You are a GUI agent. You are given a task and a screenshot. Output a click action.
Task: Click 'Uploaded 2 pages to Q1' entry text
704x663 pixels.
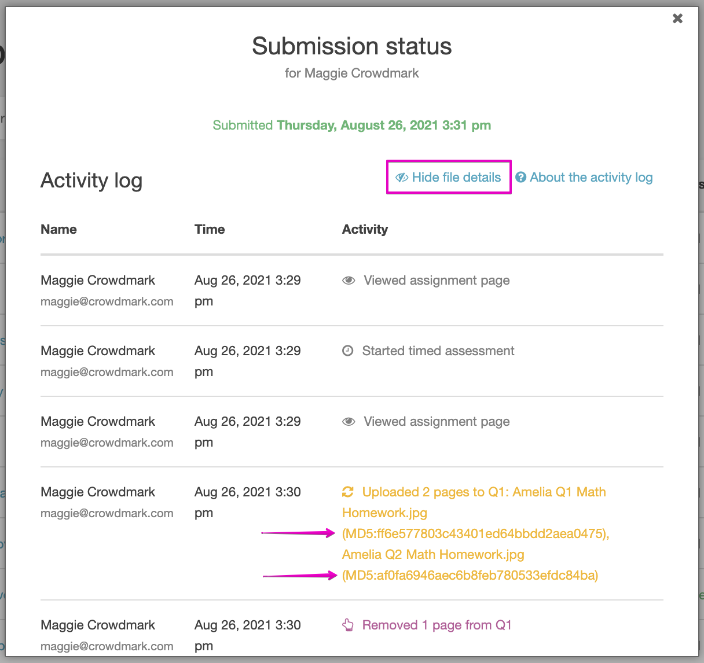pos(434,492)
